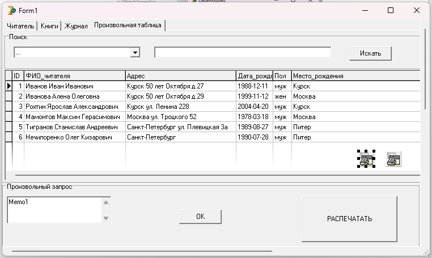Select cell Нечипоренко Олег Кизарович
Screen dimensions: 432x258
tap(75, 137)
